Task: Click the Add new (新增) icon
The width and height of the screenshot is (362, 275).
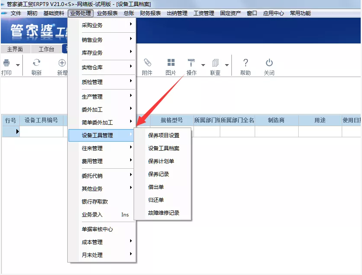Action: tap(62, 63)
